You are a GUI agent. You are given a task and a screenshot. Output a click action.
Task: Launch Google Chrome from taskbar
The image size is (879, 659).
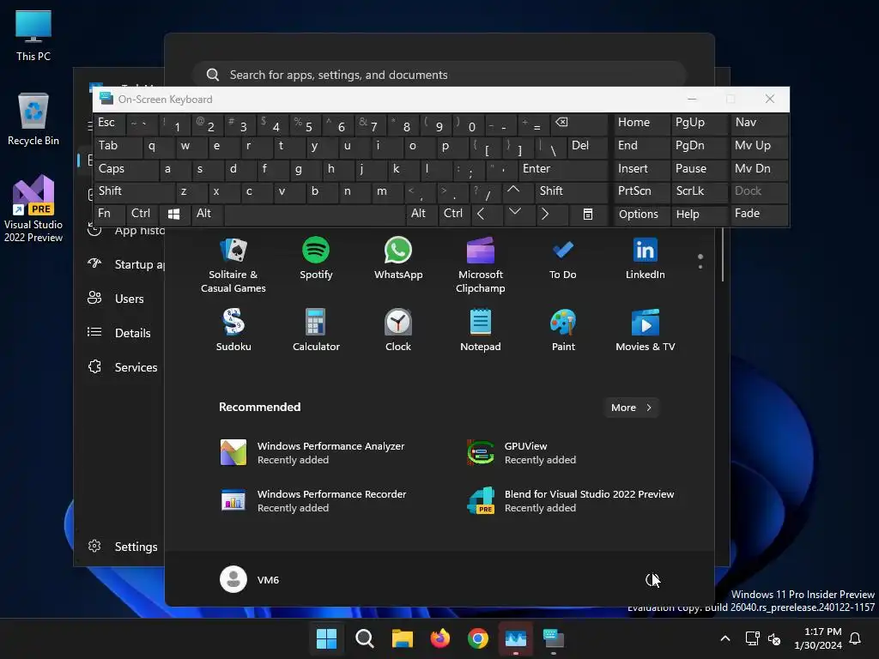pyautogui.click(x=477, y=638)
